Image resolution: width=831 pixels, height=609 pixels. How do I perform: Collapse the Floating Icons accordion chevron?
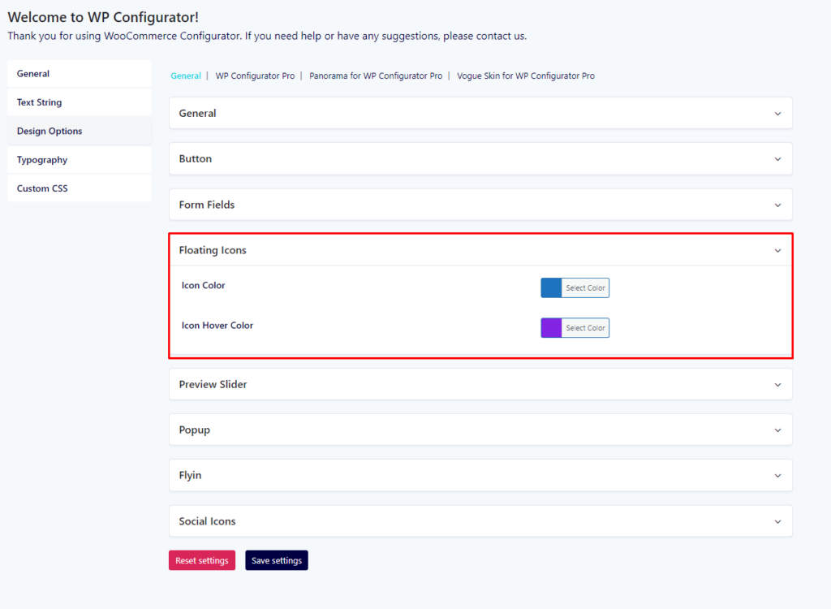pos(777,250)
